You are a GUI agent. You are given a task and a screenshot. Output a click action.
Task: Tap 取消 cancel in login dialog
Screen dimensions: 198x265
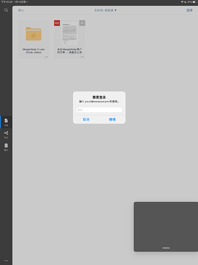coord(86,119)
